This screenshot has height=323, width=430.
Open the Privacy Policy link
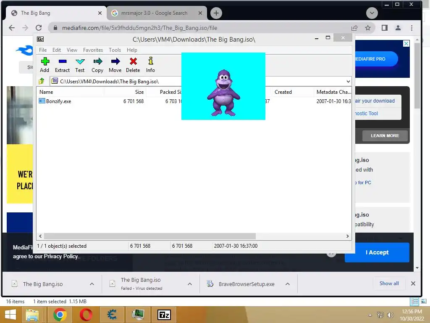[61, 256]
